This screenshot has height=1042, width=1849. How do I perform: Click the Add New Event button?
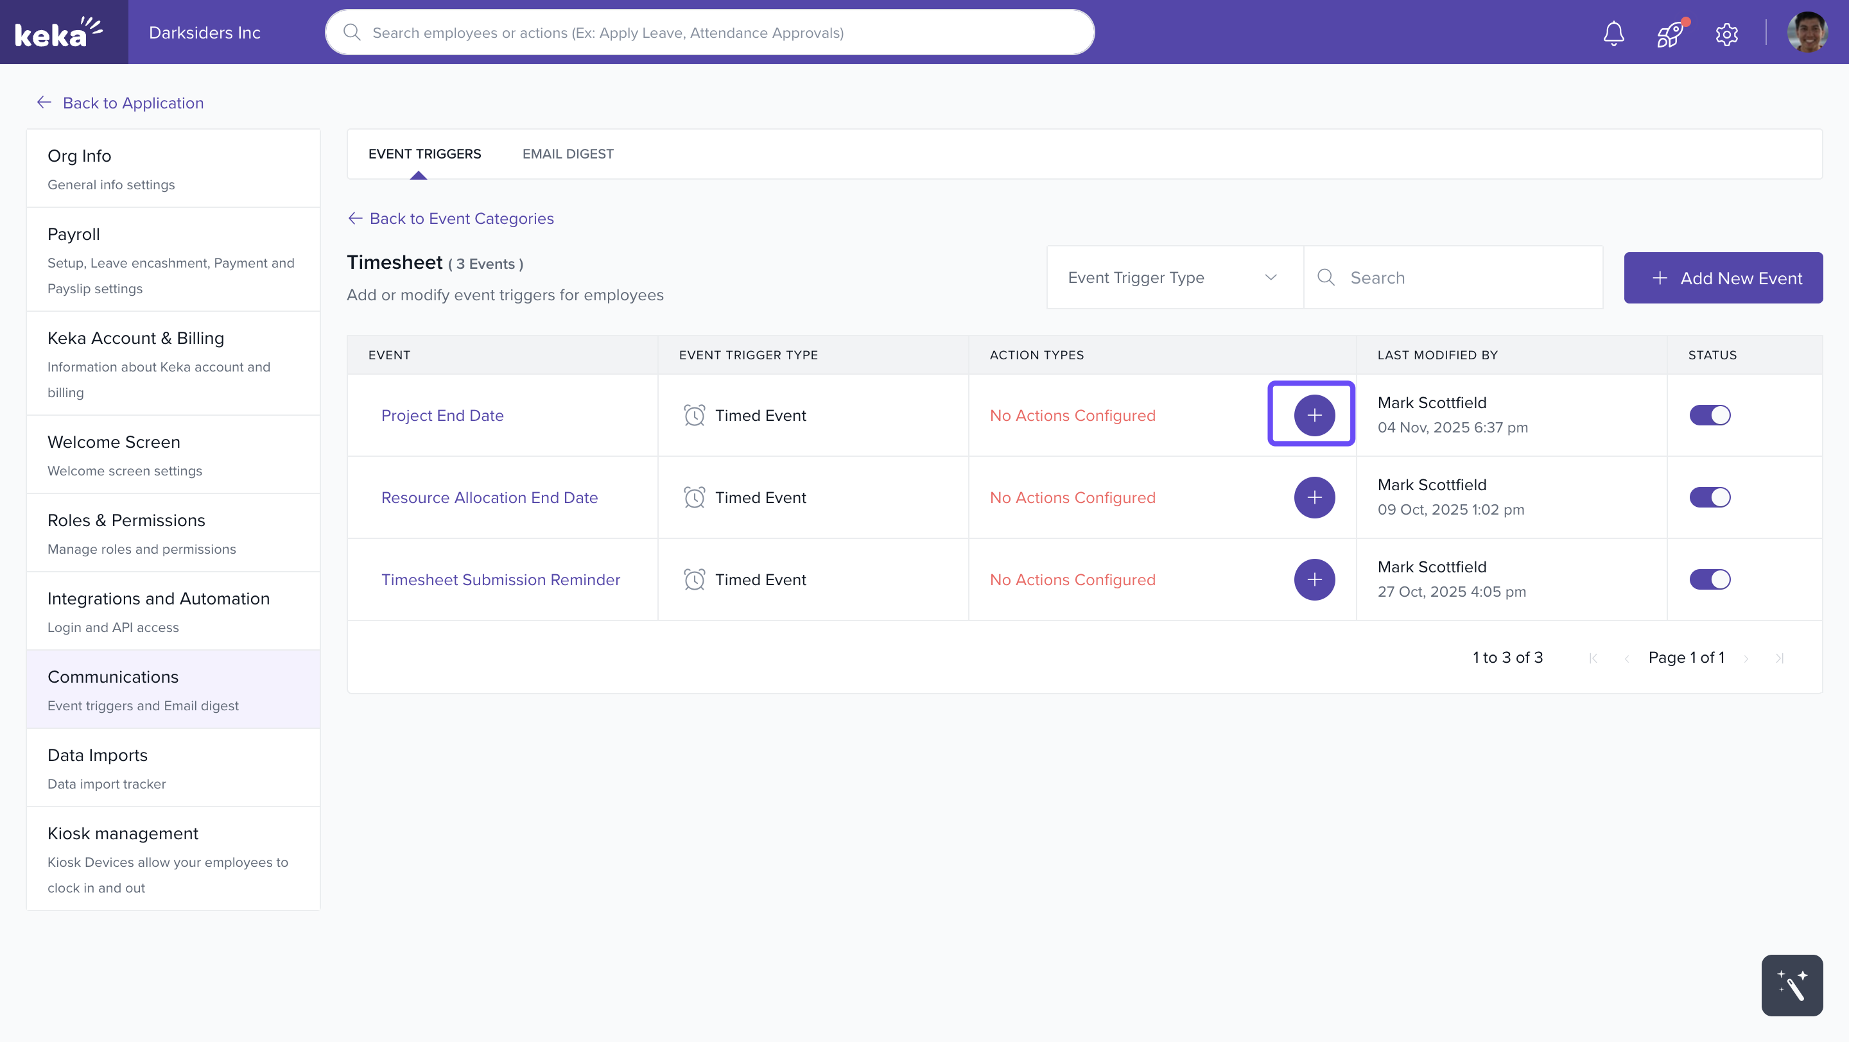(x=1723, y=278)
